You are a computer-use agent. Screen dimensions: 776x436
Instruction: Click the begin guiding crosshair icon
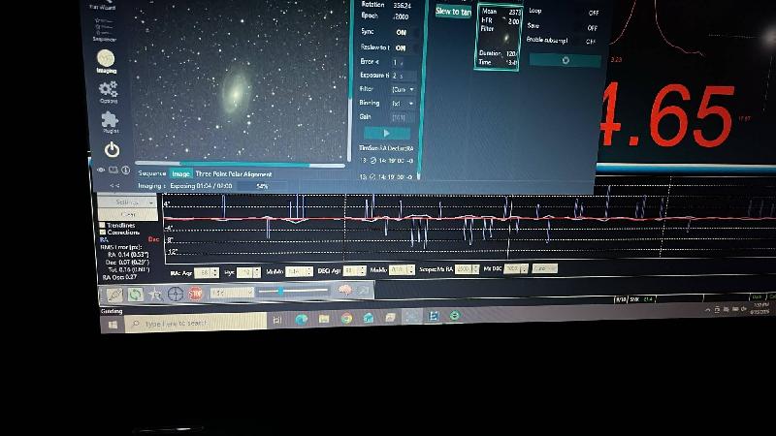176,294
